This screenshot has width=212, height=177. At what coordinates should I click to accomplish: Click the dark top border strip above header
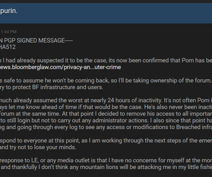click(106, 2)
